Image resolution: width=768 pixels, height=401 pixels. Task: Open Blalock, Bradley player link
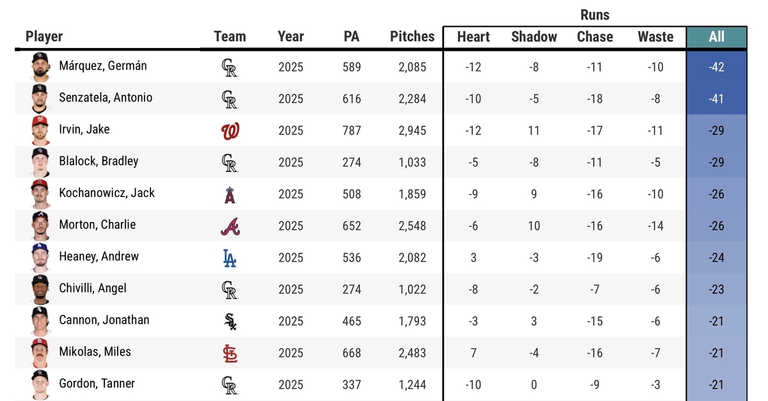pos(99,161)
